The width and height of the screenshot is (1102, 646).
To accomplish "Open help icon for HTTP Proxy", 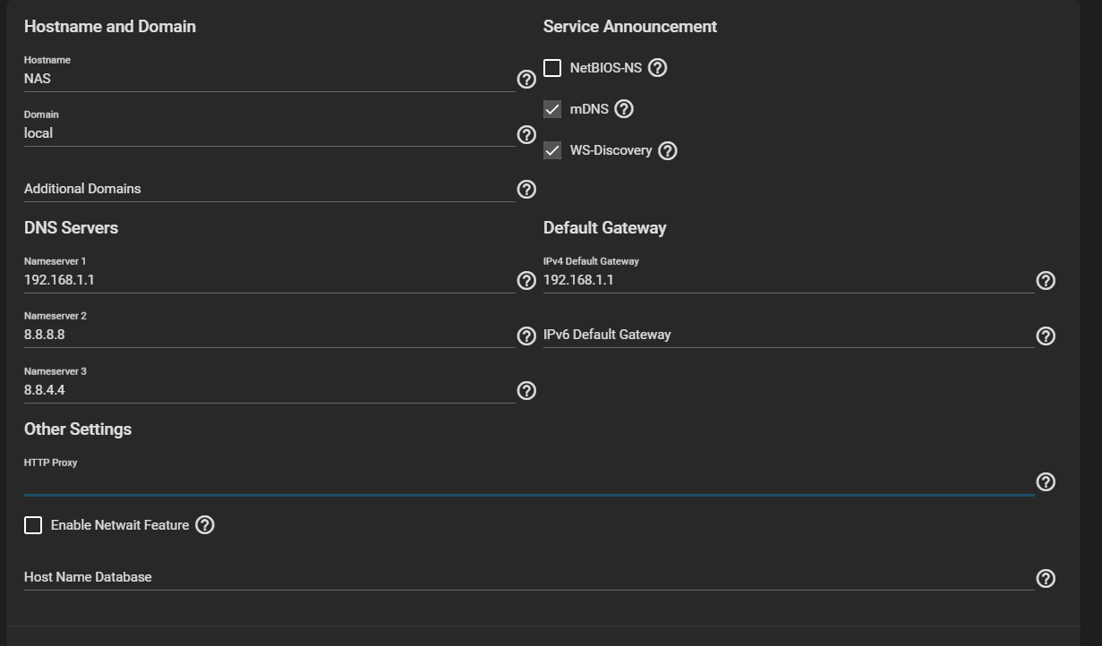I will point(1046,481).
